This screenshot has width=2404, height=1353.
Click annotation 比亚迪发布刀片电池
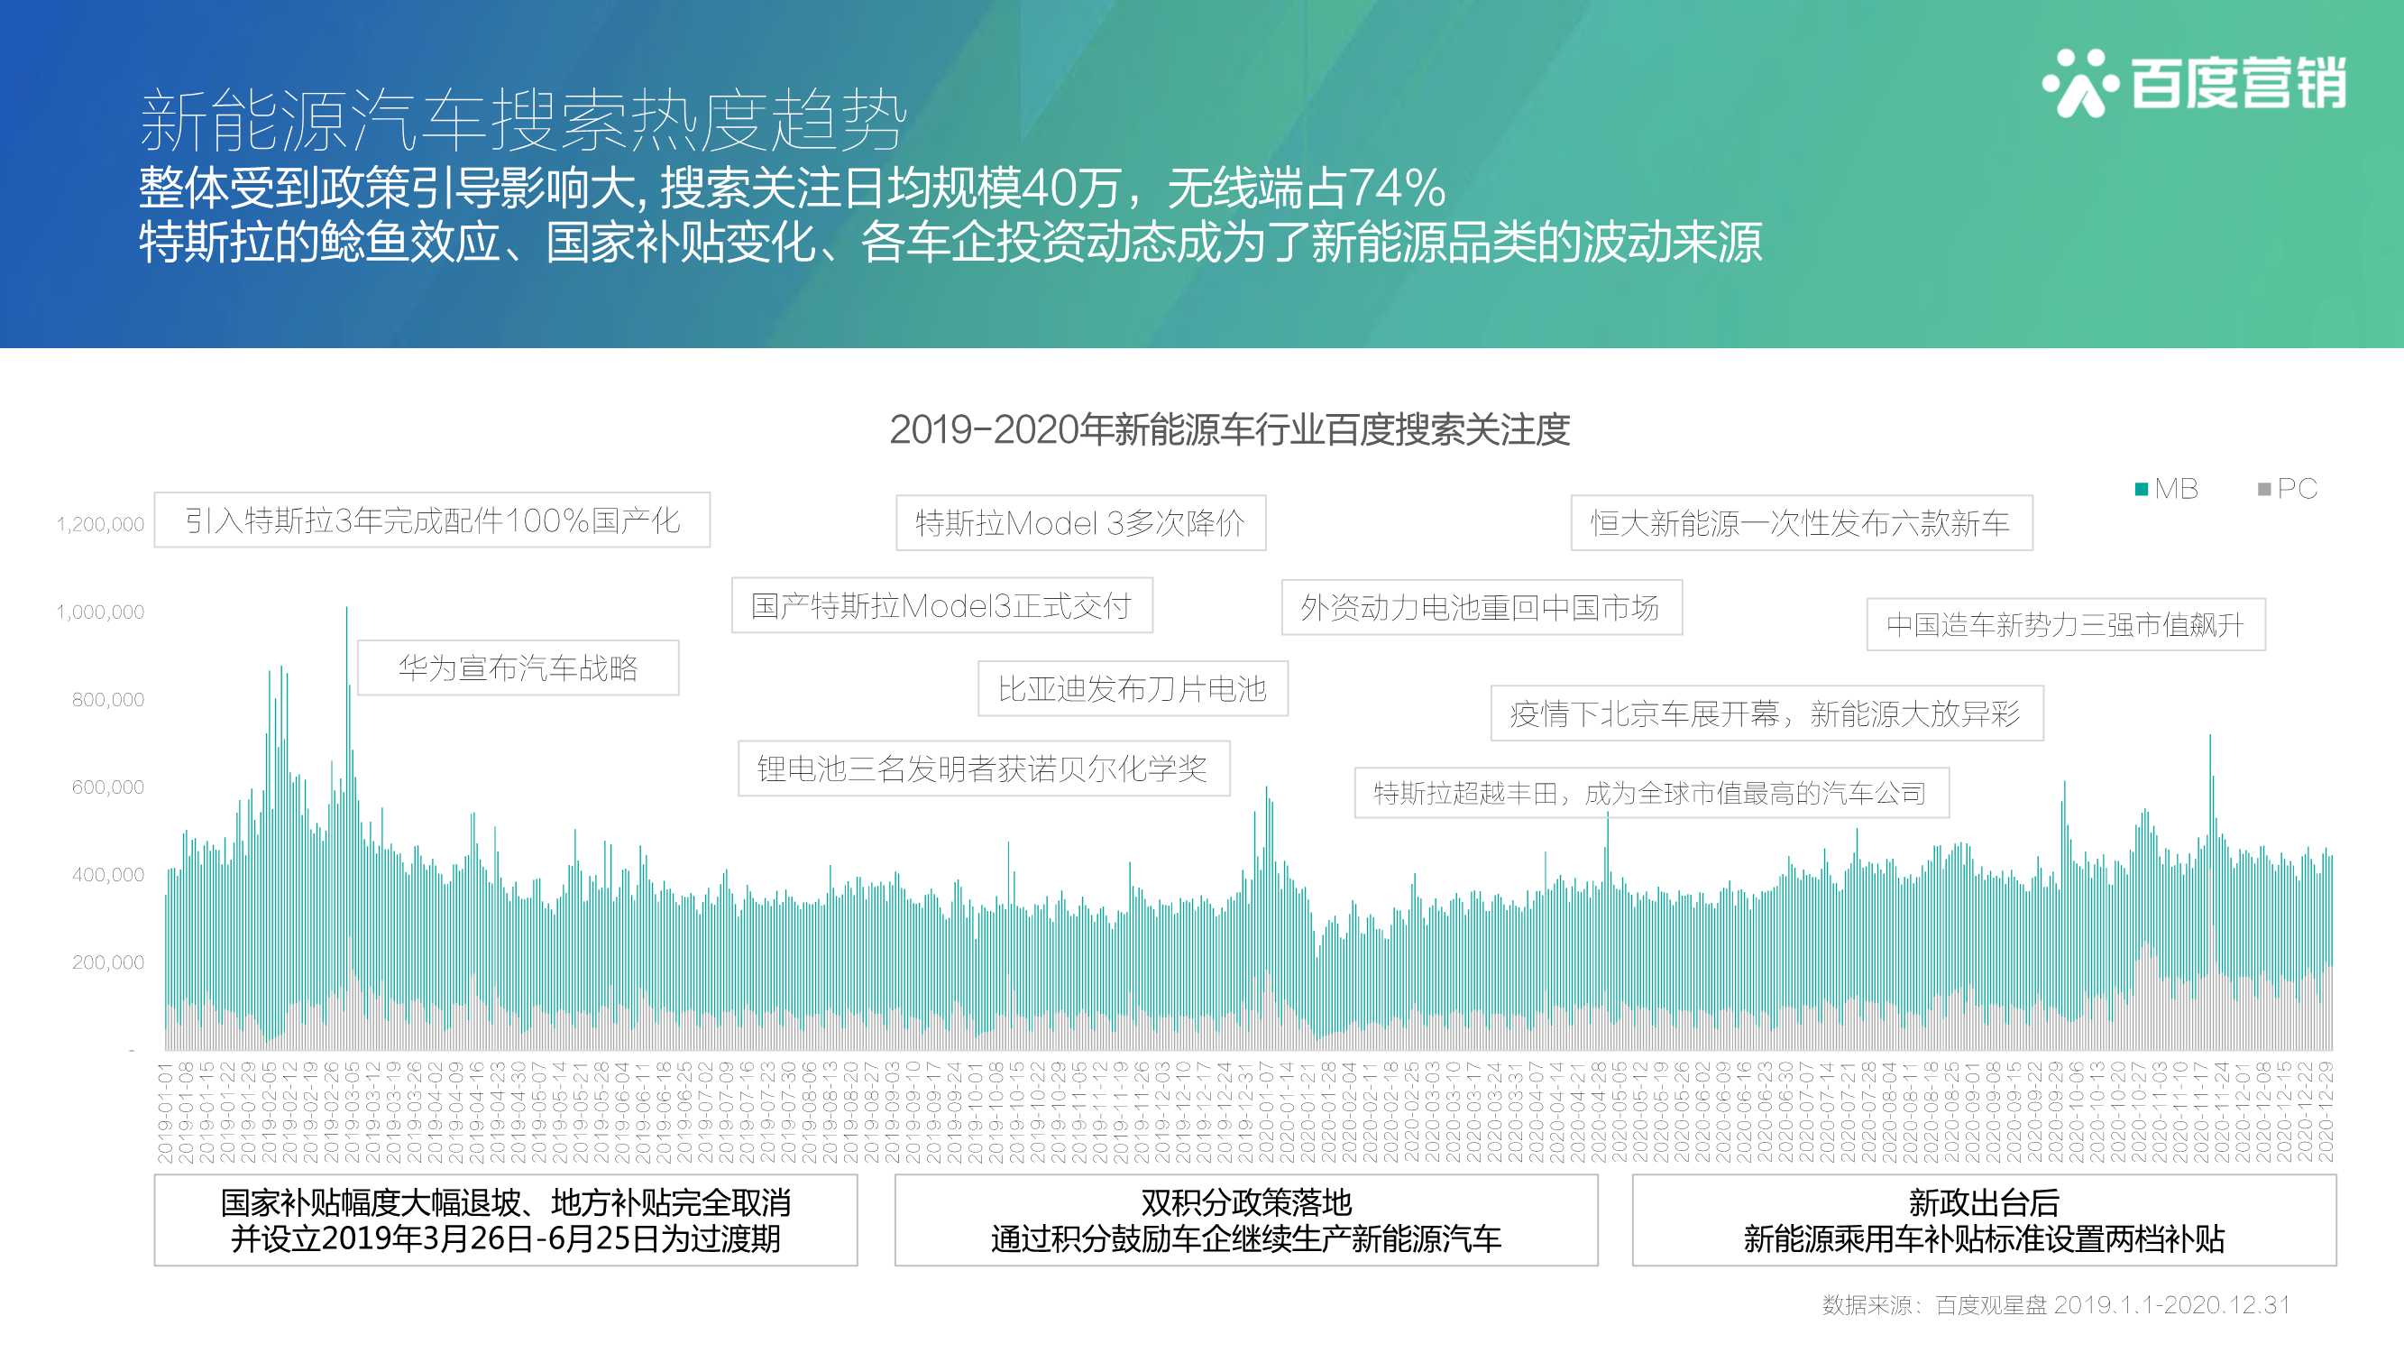click(x=1132, y=689)
